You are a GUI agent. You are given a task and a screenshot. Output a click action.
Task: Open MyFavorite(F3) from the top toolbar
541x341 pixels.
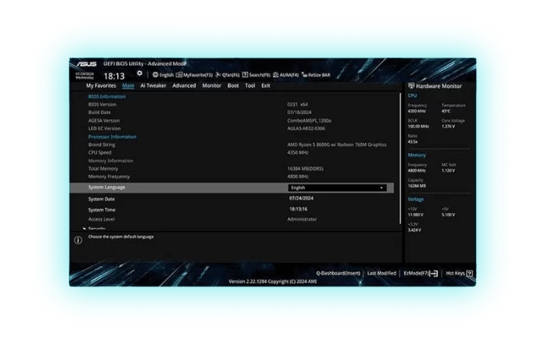click(194, 75)
